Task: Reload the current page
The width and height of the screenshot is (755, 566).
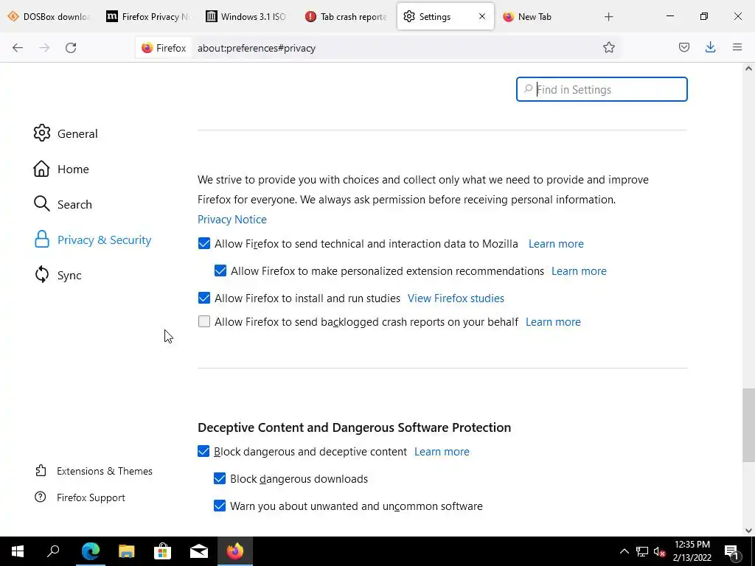Action: (x=71, y=48)
